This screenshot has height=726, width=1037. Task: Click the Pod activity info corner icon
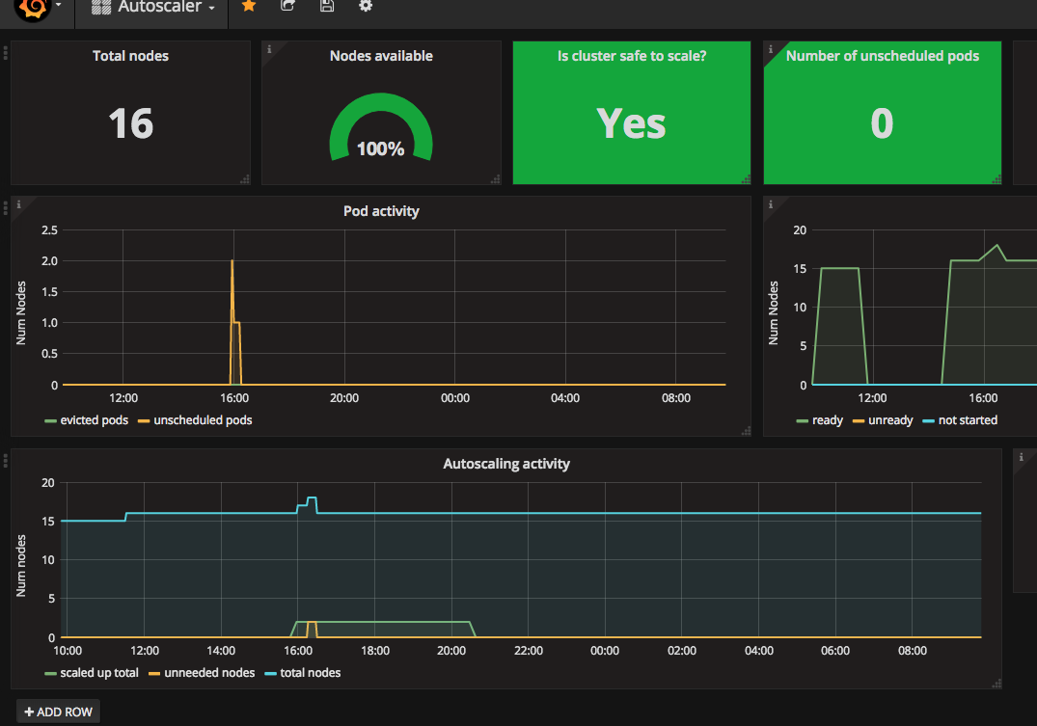[x=18, y=204]
